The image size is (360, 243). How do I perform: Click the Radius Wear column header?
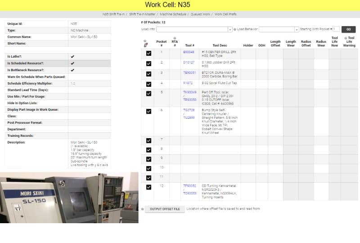321,43
